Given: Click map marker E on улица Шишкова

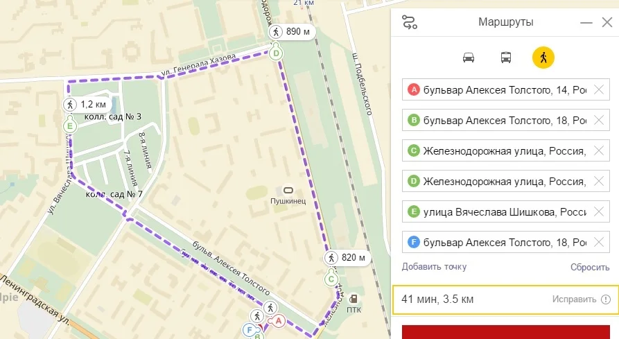Looking at the screenshot, I should point(69,126).
